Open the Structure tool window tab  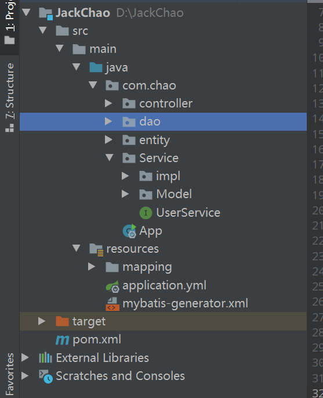pyautogui.click(x=10, y=97)
